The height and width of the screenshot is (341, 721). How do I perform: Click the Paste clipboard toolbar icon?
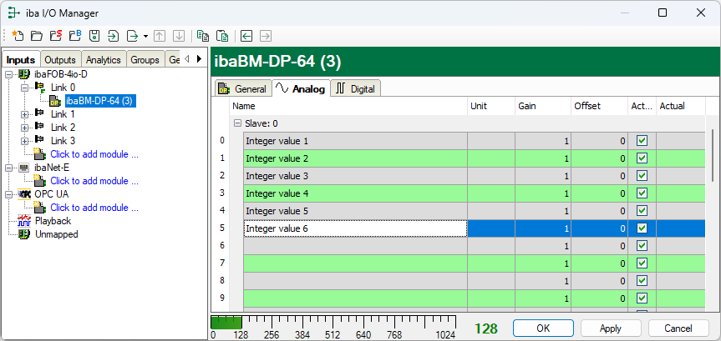coord(221,36)
